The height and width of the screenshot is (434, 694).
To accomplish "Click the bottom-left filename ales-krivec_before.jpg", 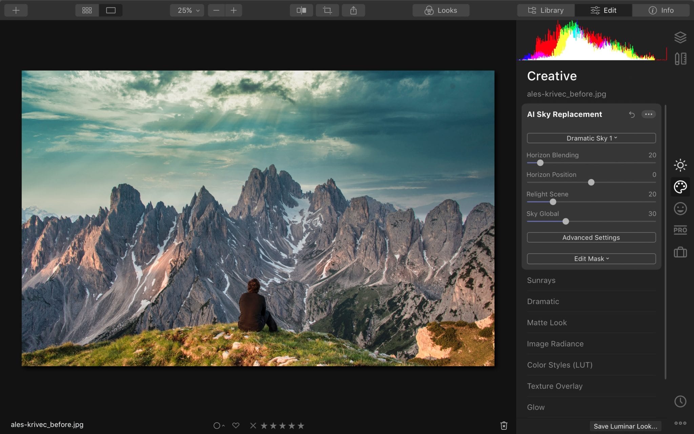I will coord(47,425).
